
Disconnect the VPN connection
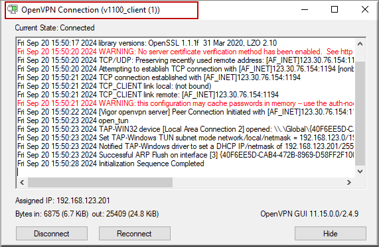point(52,233)
